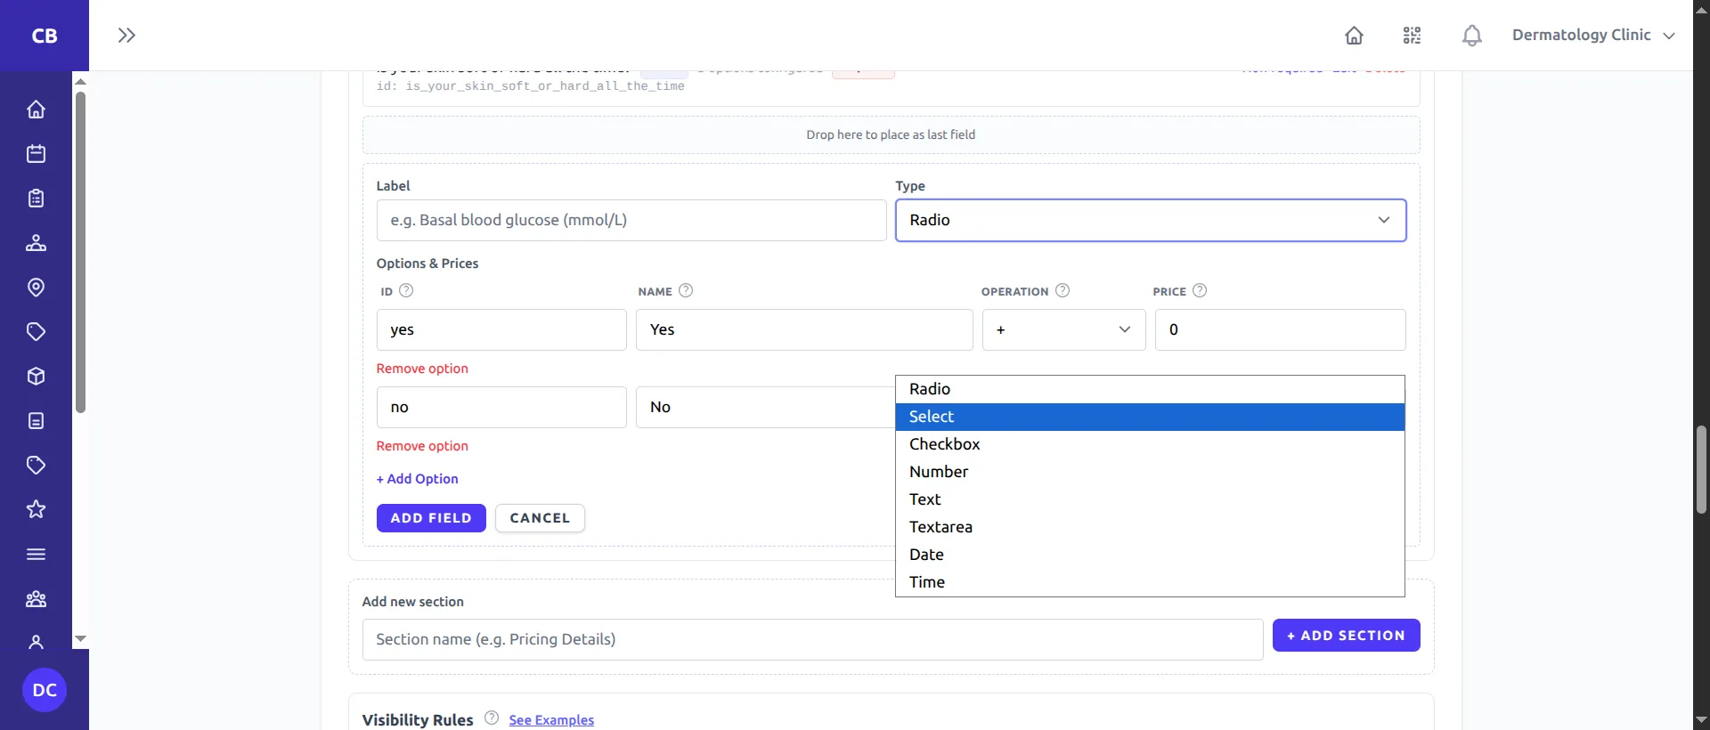Image resolution: width=1710 pixels, height=730 pixels.
Task: Click help icon next to OPERATION column
Action: (x=1063, y=290)
